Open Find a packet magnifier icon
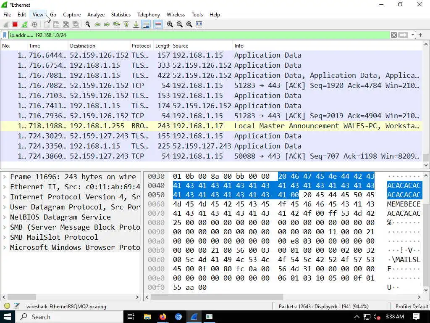The width and height of the screenshot is (430, 323). [x=88, y=24]
